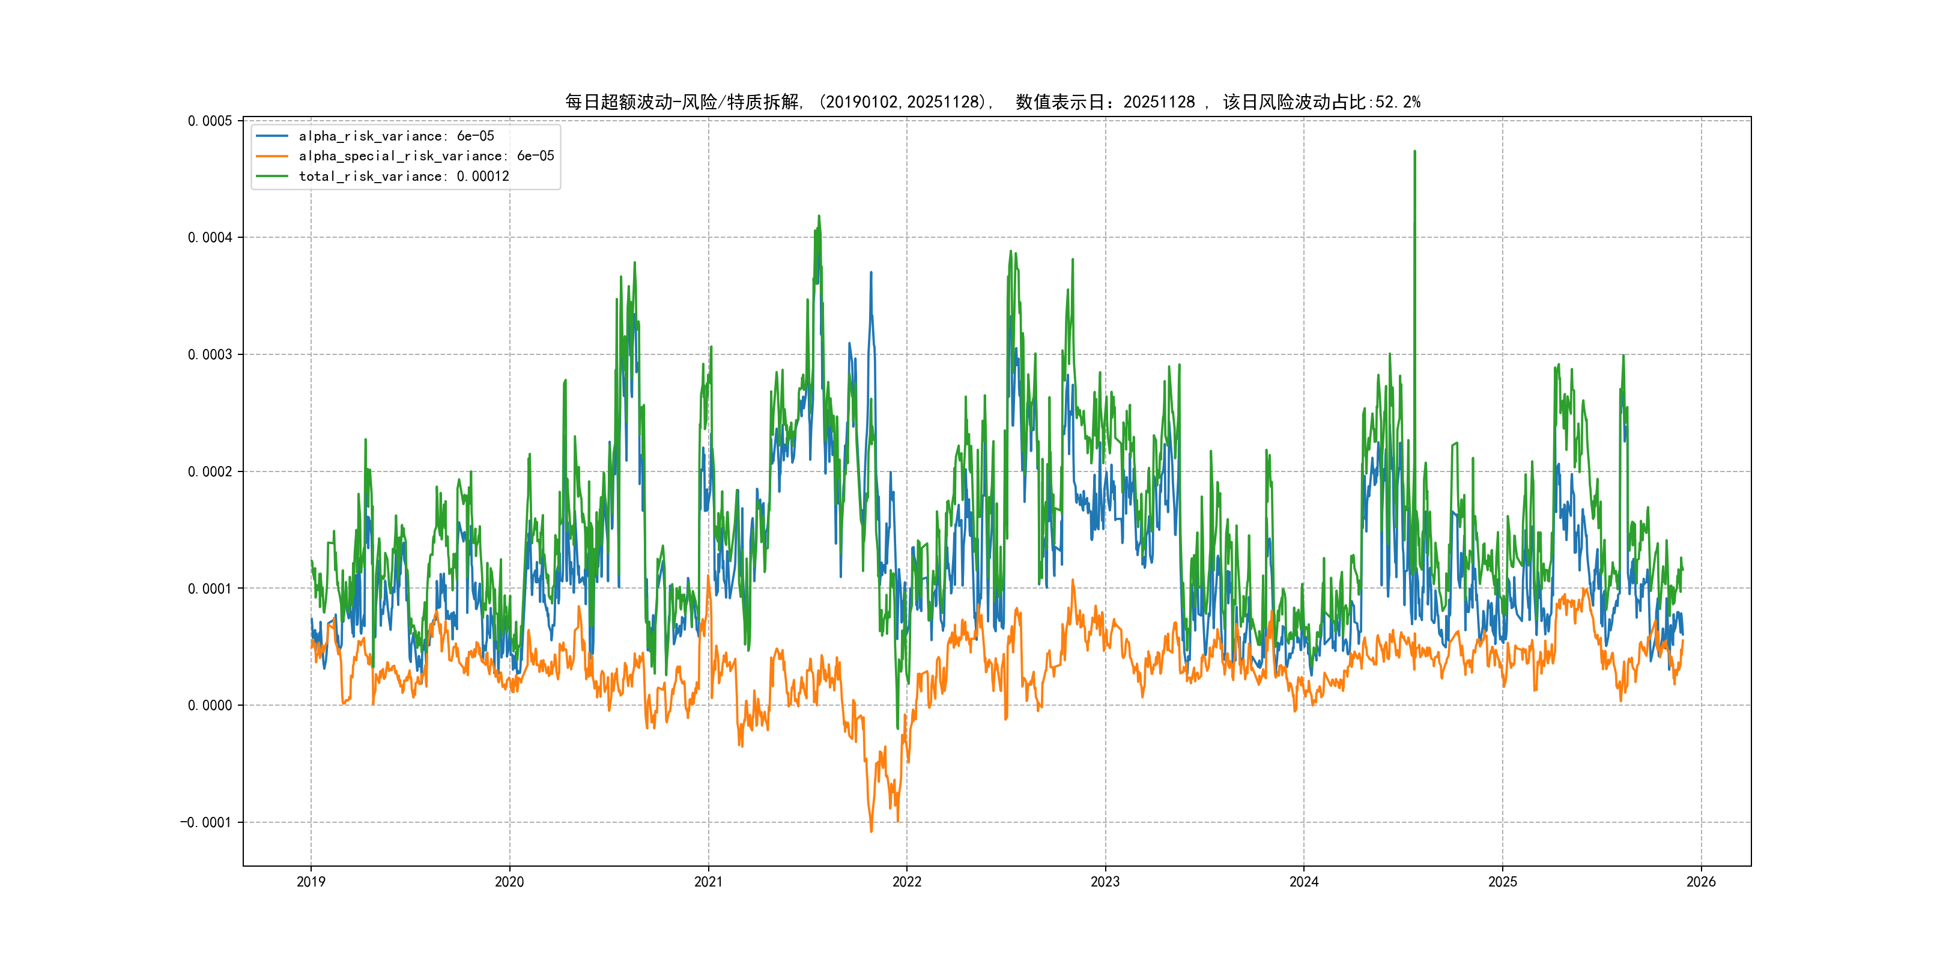This screenshot has width=1946, height=973.
Task: Click the lowest orange trough near late 2021
Action: [x=871, y=829]
